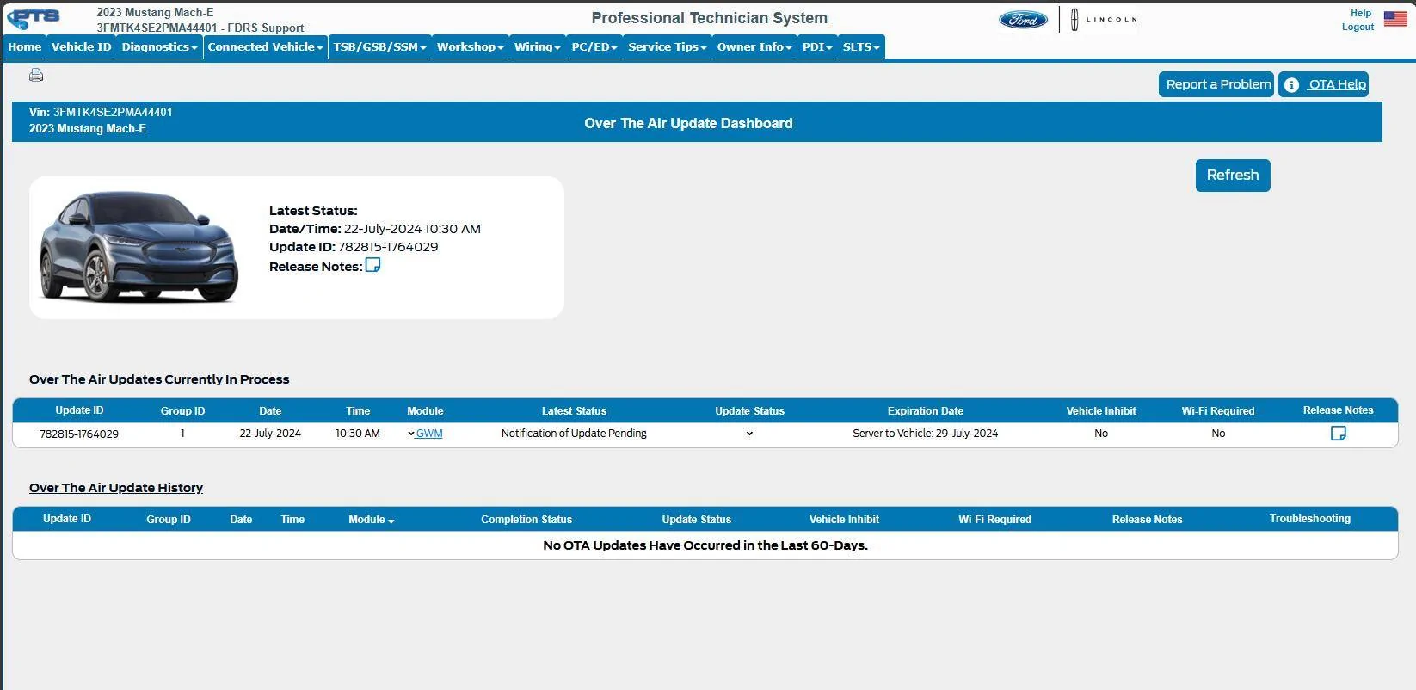Click the 'Professional Technician System' title
Viewport: 1416px width, 690px height.
pyautogui.click(x=710, y=18)
